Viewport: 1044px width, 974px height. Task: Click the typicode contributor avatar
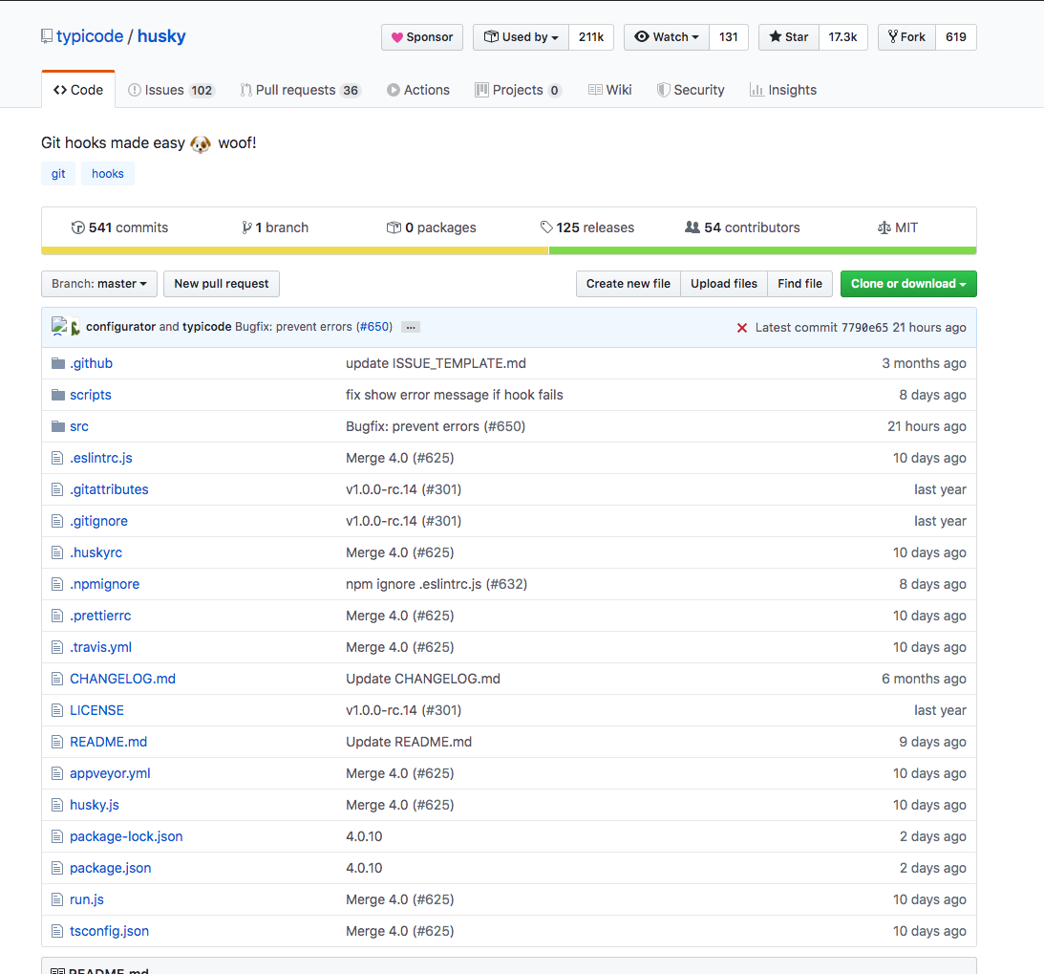pyautogui.click(x=75, y=326)
